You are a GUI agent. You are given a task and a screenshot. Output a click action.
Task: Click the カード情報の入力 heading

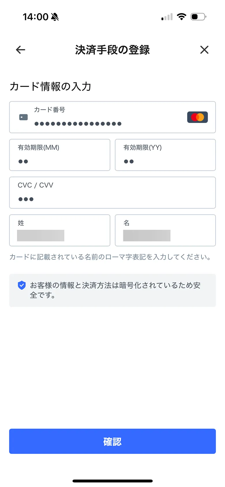tap(50, 86)
